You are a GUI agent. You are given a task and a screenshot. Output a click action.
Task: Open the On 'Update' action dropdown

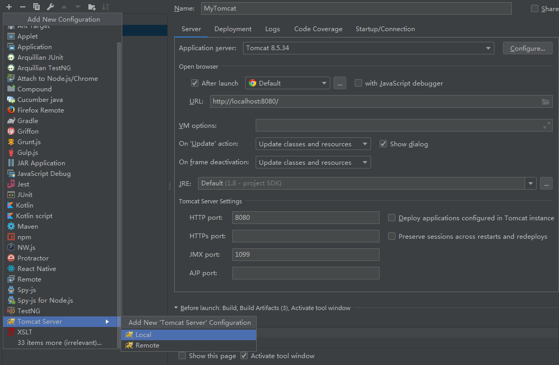[313, 144]
